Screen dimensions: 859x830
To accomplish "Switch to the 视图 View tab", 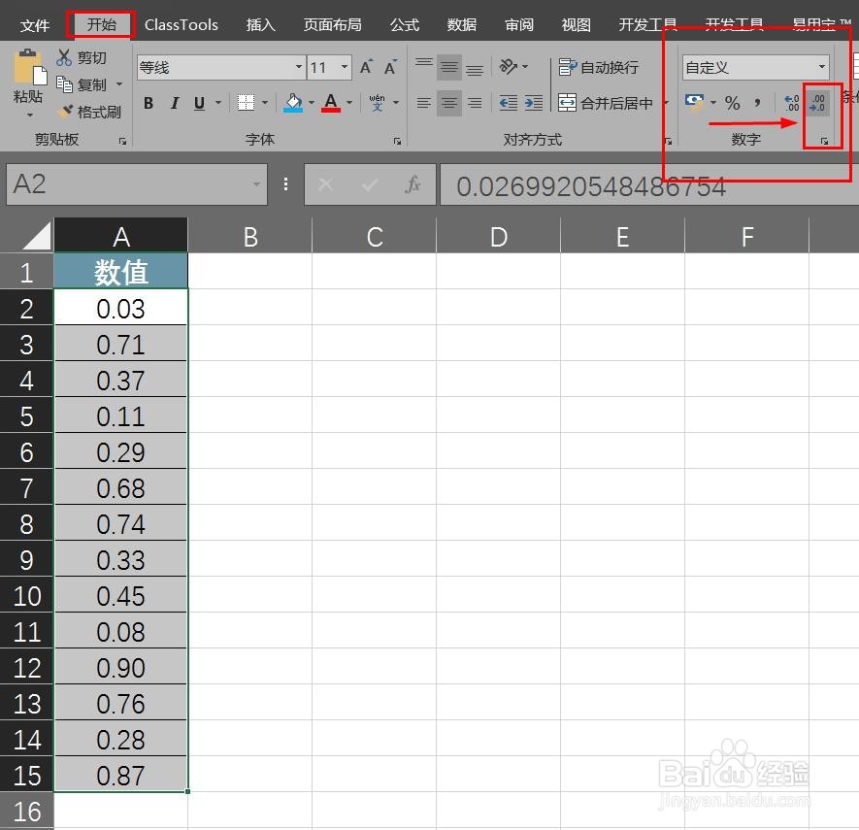I will pyautogui.click(x=577, y=24).
